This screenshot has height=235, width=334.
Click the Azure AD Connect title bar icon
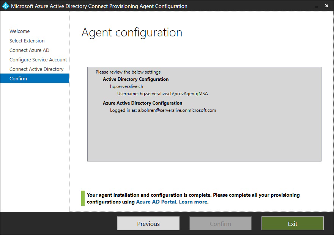[6, 6]
